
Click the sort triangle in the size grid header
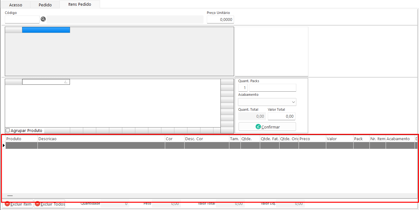click(66, 82)
